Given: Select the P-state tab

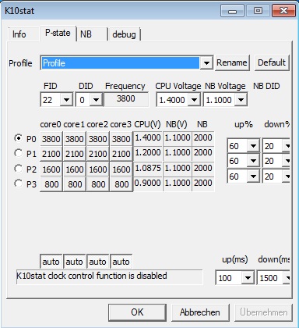Looking at the screenshot, I should pos(58,33).
